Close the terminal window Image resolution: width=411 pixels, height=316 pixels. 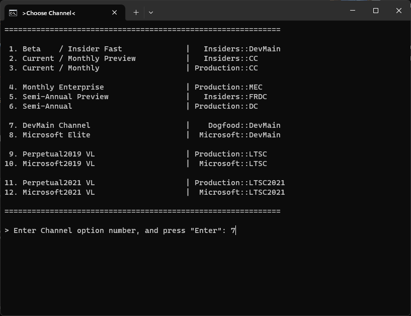pos(399,11)
